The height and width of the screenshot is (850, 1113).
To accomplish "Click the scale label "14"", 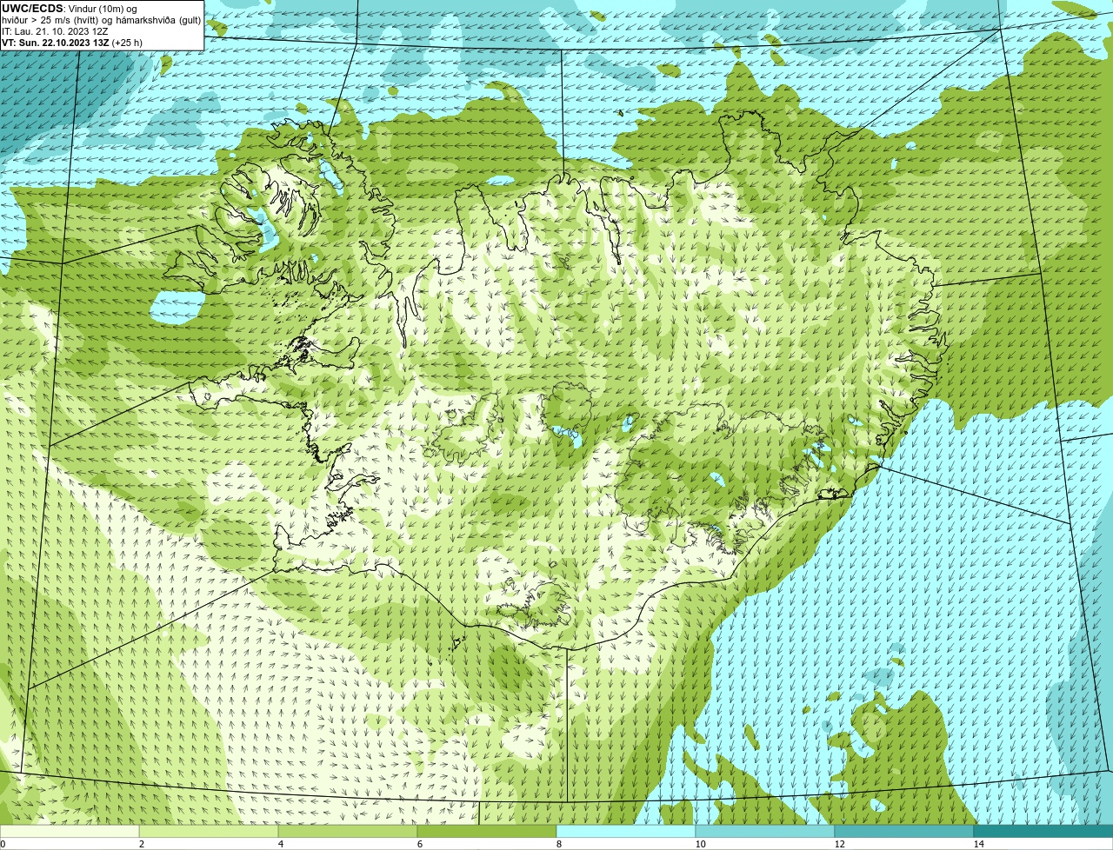I will tap(978, 844).
